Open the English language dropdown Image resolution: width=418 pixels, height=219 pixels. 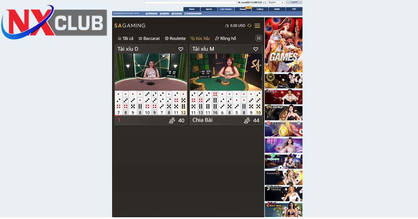[276, 2]
